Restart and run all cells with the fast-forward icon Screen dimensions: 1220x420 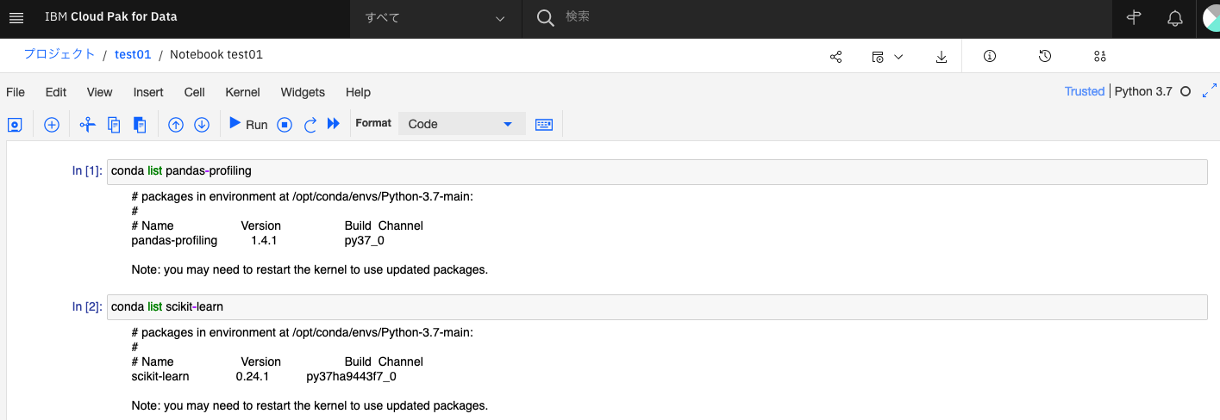335,124
